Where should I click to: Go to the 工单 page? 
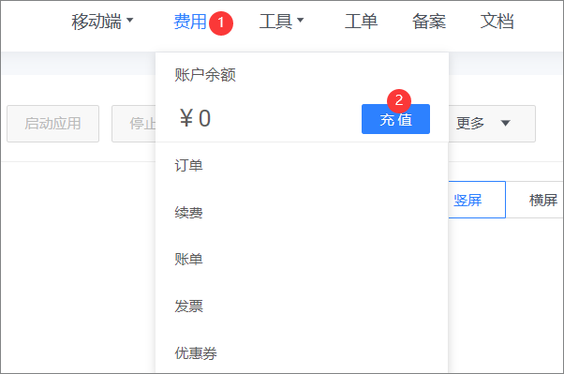pos(361,22)
